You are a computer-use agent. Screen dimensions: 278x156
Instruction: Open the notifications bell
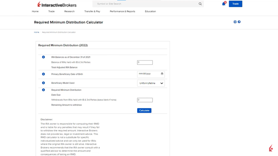(224, 4)
